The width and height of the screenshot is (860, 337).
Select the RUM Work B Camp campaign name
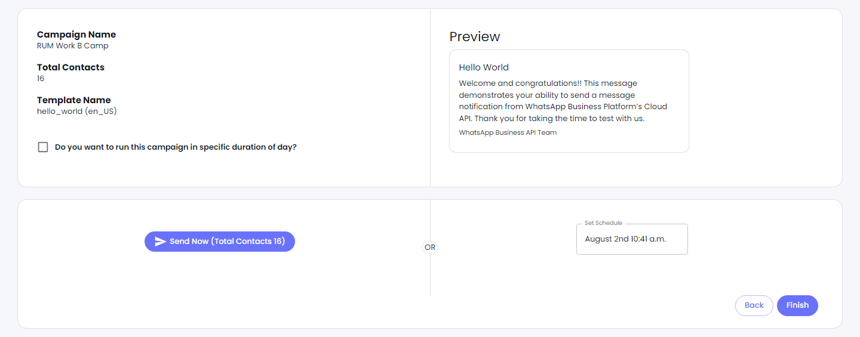73,45
